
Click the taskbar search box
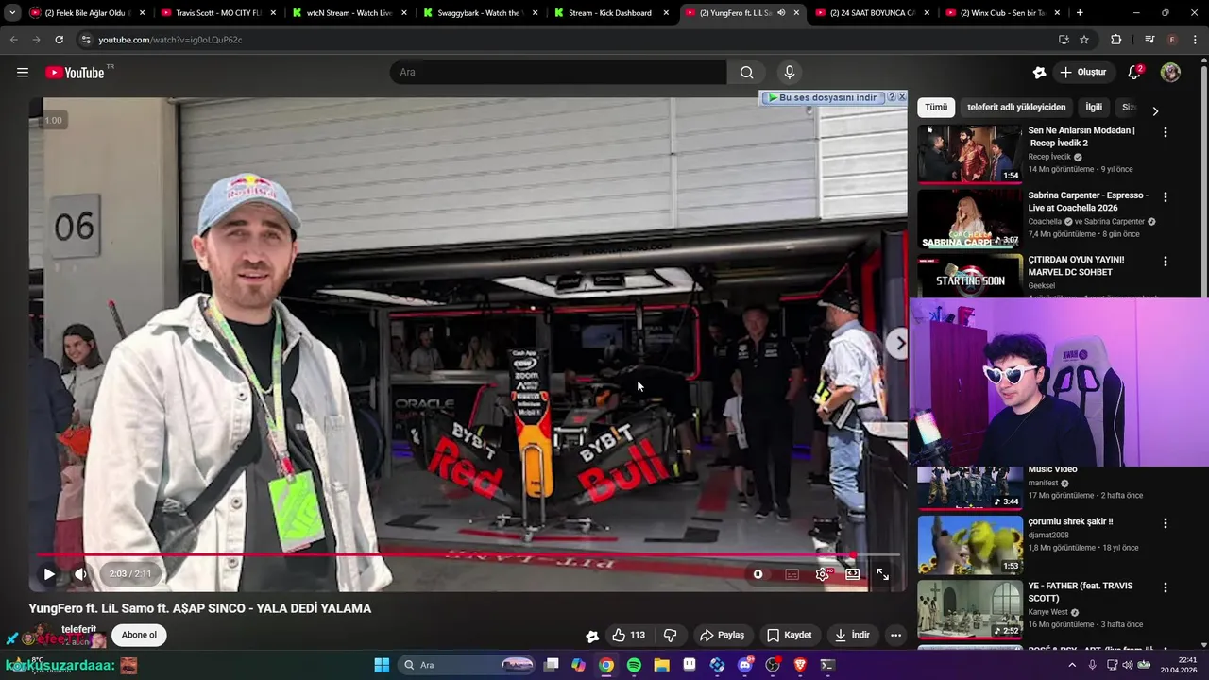click(x=468, y=665)
